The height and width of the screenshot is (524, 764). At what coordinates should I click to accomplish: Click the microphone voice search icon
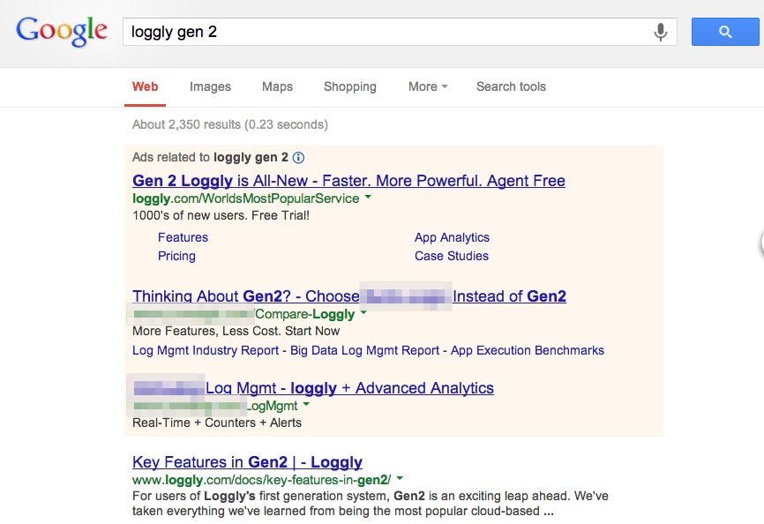[660, 33]
